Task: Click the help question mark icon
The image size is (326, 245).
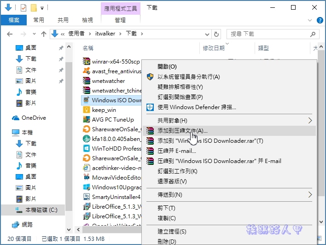Action: pos(320,20)
